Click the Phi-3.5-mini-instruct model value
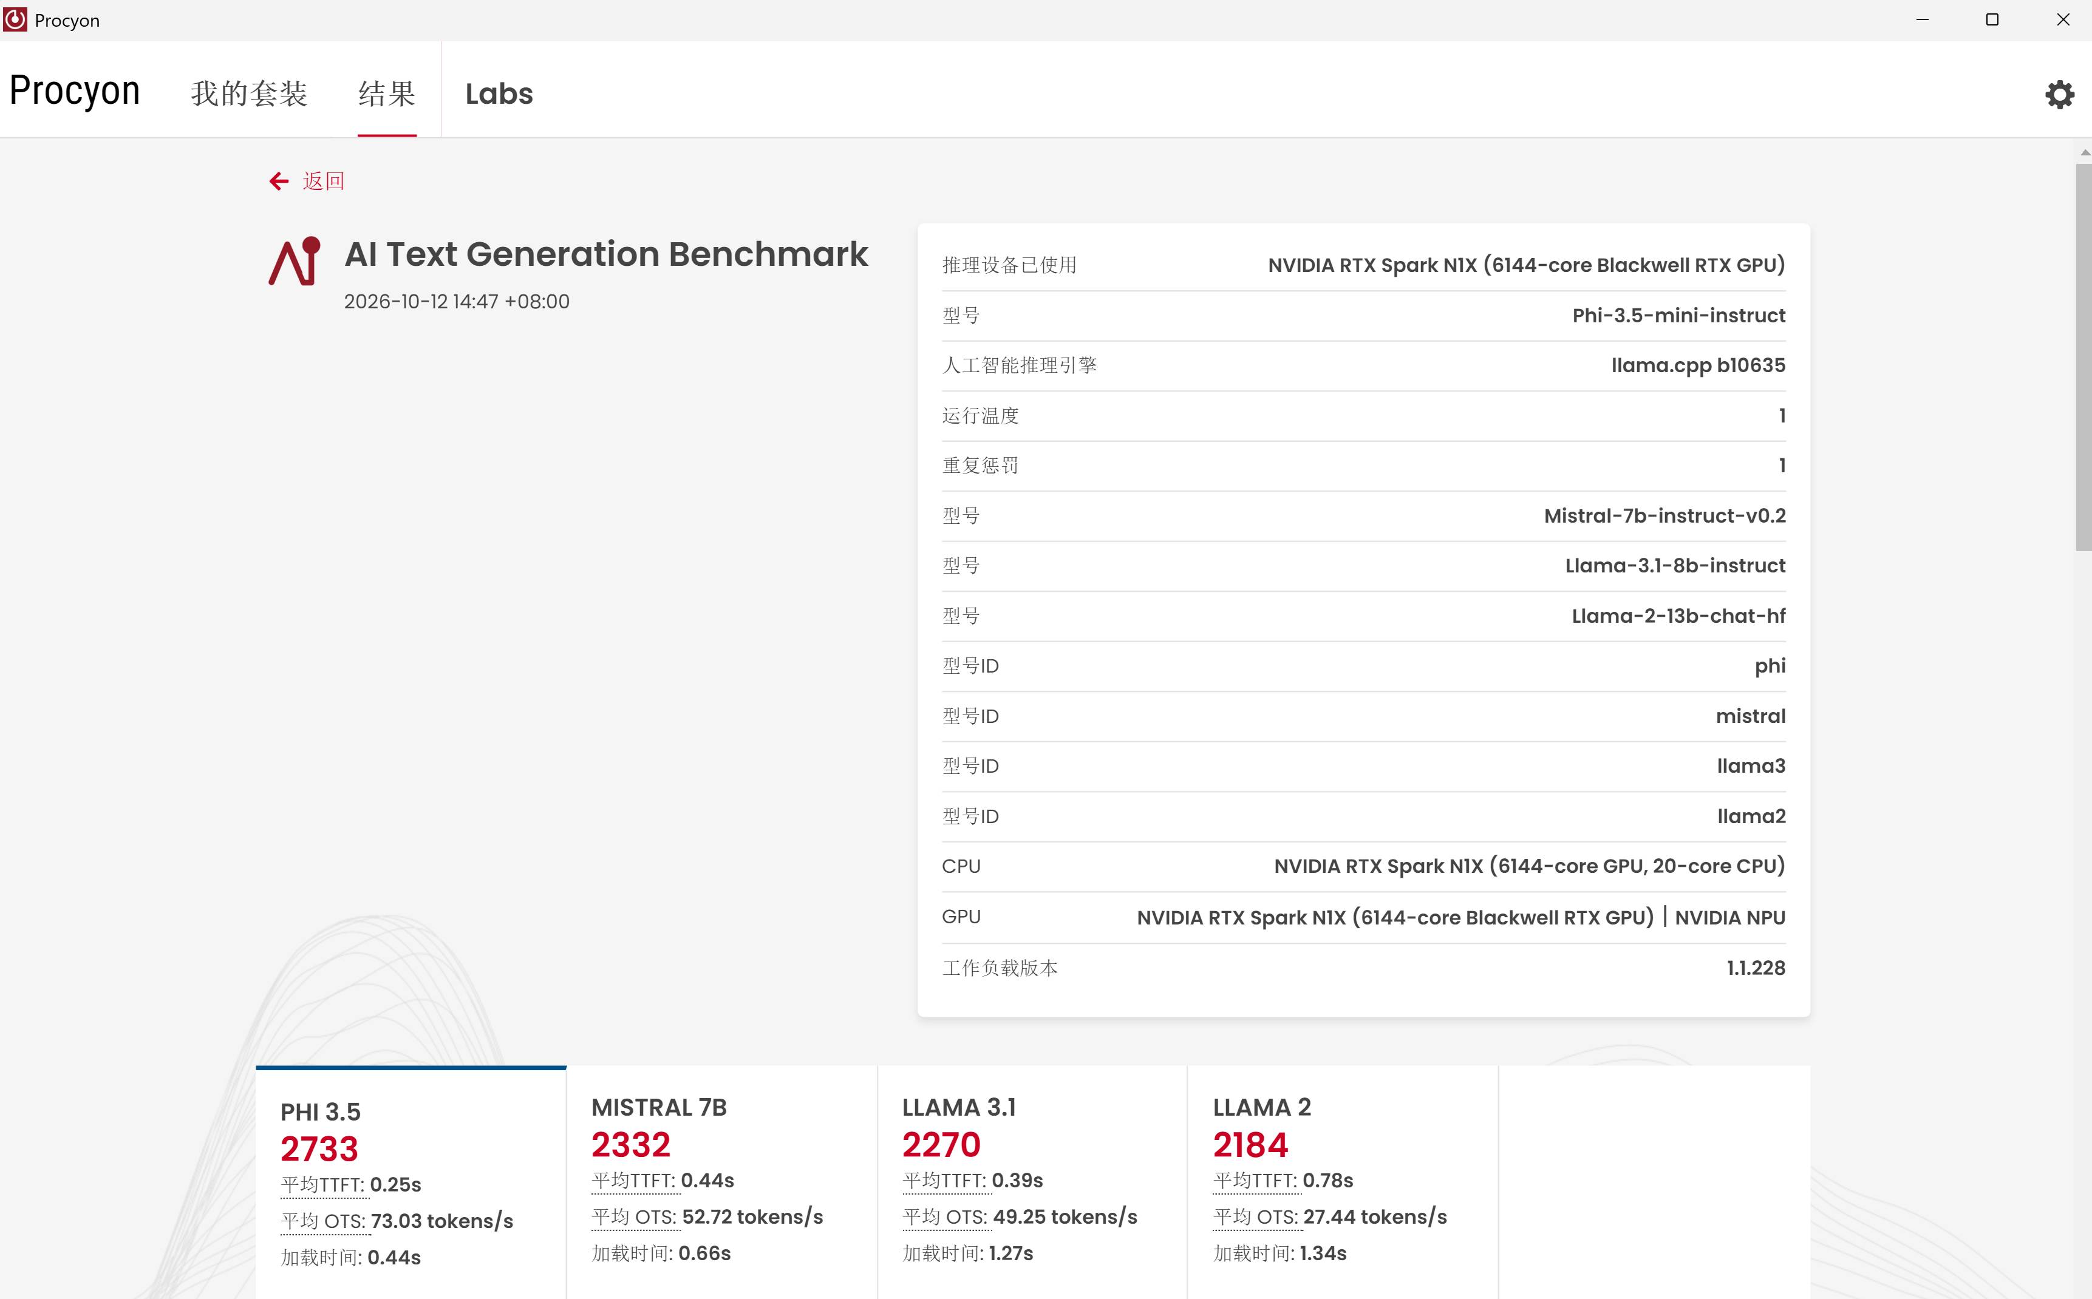This screenshot has width=2092, height=1299. (x=1678, y=315)
